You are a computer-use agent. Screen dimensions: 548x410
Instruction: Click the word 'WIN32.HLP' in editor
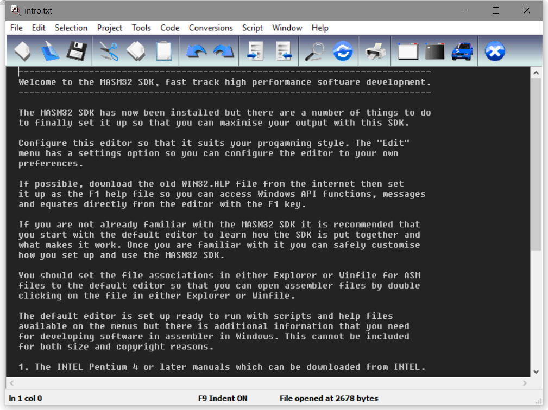tap(206, 183)
